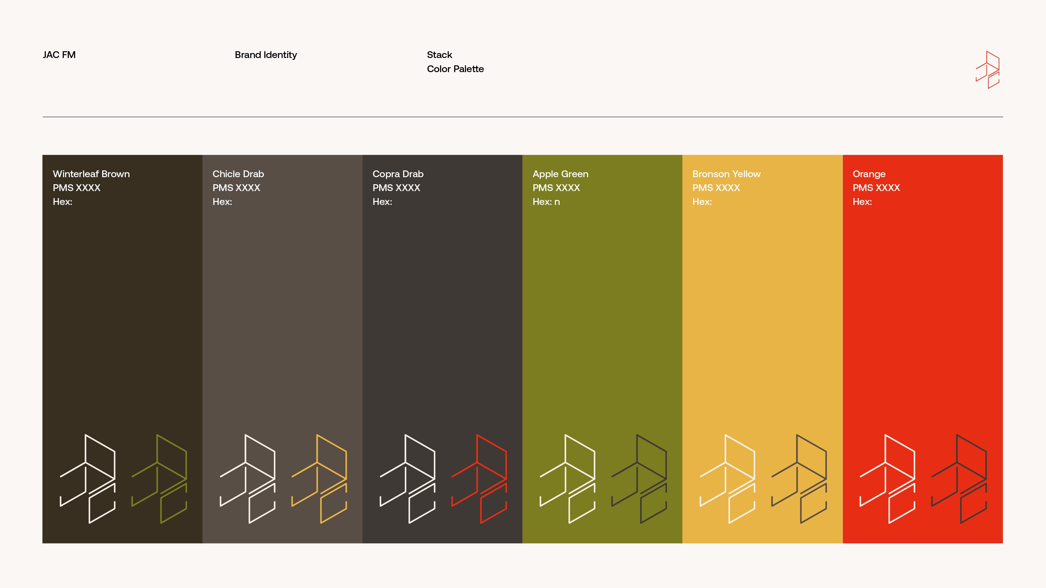Click the red logo in top-right corner
The image size is (1046, 588).
coord(987,70)
